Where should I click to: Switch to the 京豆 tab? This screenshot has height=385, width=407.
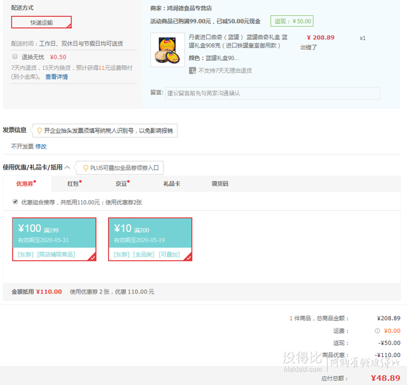tap(122, 183)
